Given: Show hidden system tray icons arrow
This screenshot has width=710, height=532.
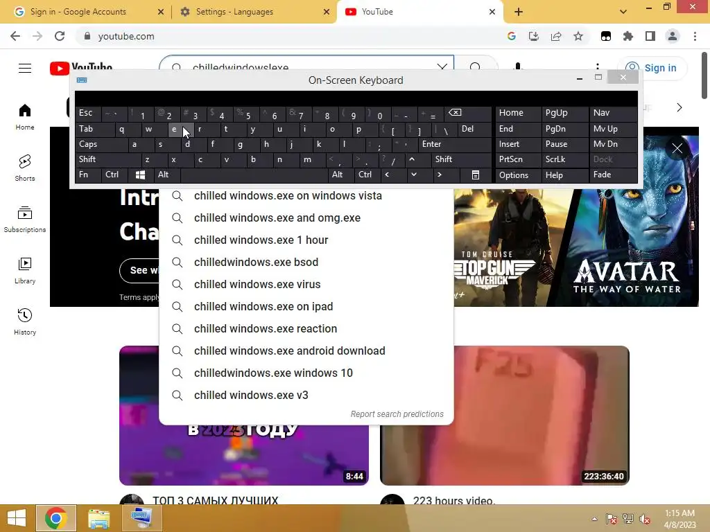Looking at the screenshot, I should click(594, 519).
